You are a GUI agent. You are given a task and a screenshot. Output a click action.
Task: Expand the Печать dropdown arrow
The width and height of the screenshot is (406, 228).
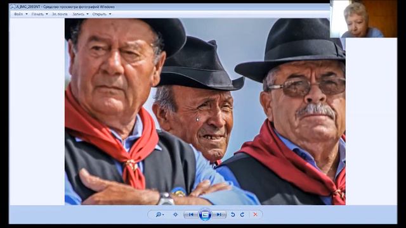47,14
